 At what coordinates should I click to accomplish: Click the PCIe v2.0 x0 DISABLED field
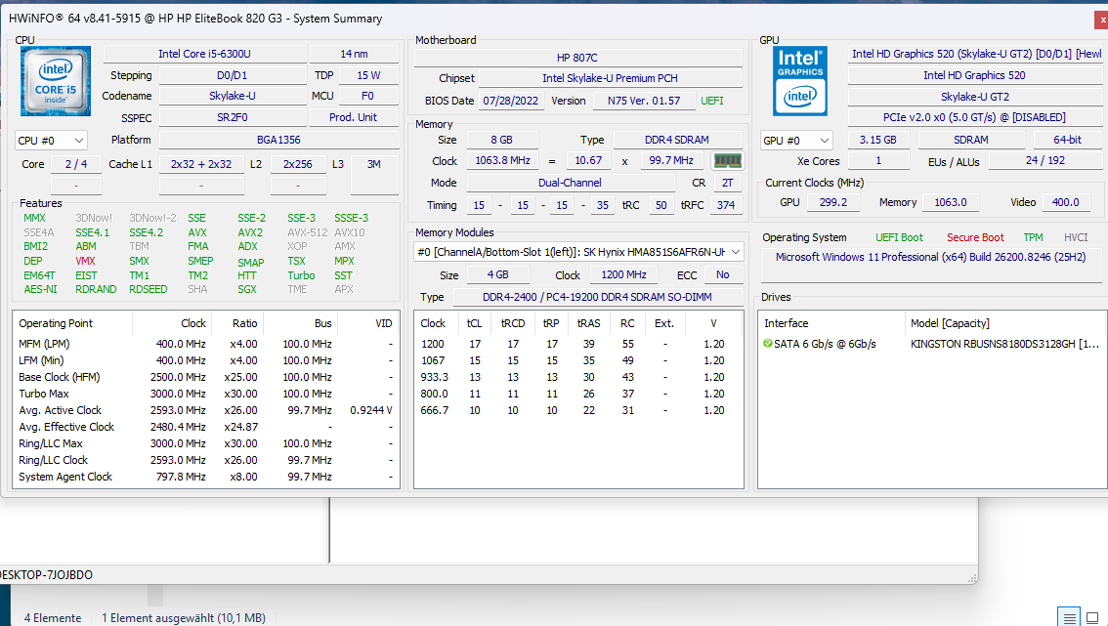tap(974, 117)
